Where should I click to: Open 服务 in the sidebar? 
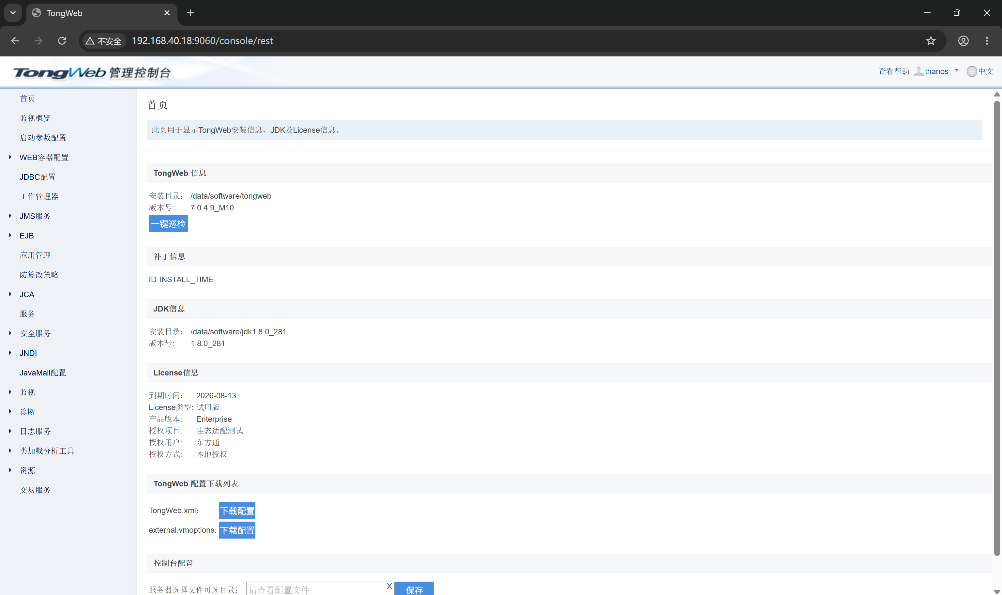[27, 314]
